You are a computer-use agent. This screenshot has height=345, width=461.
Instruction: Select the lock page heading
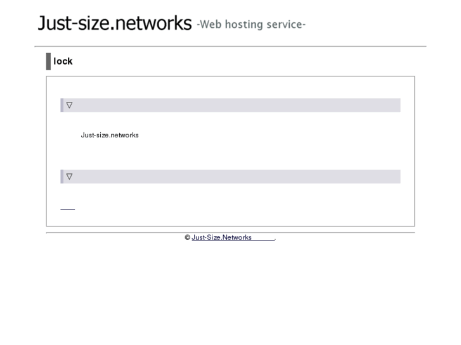click(x=63, y=61)
